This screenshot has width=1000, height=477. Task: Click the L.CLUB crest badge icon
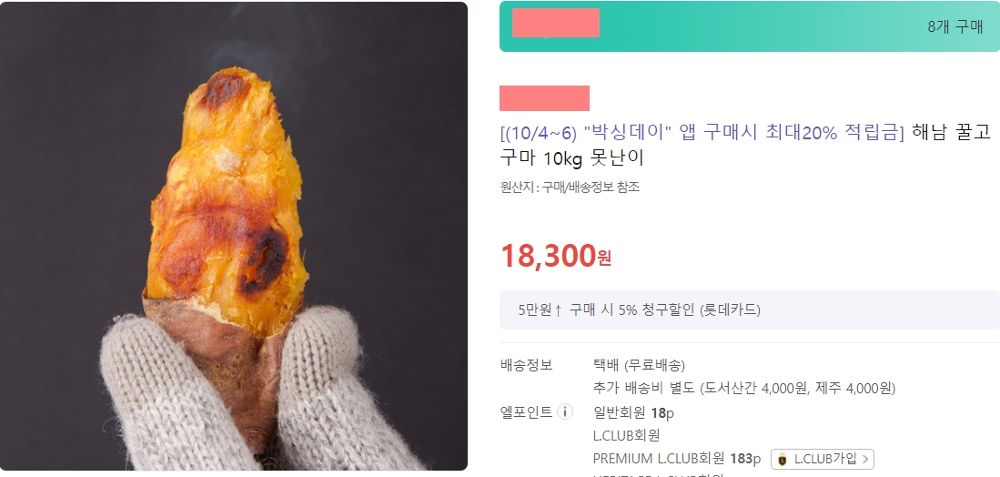tap(783, 459)
